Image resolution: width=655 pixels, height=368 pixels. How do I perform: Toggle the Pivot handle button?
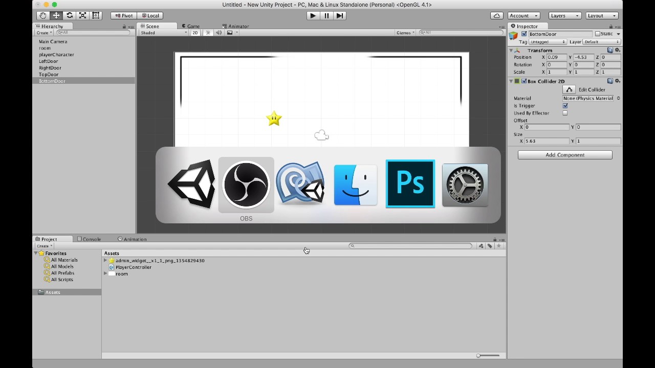(123, 16)
